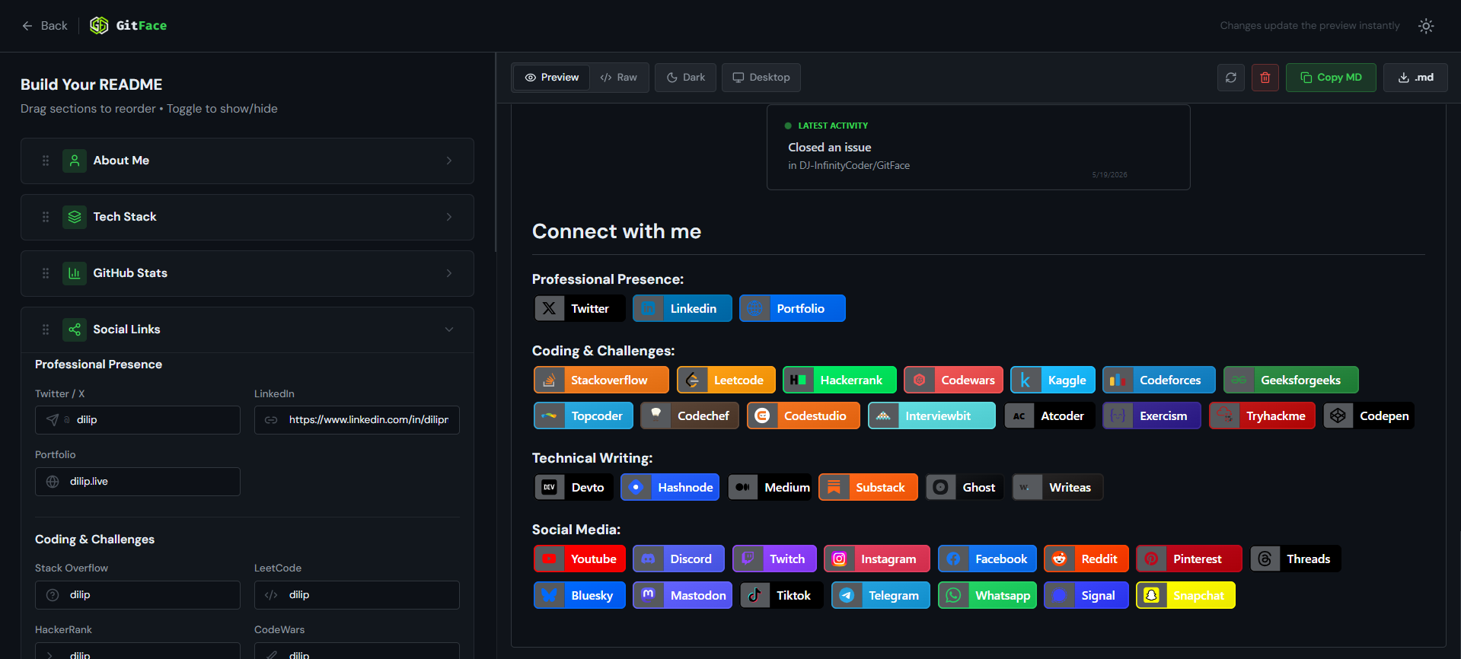Click the Devto badge
This screenshot has height=659, width=1461.
click(573, 487)
